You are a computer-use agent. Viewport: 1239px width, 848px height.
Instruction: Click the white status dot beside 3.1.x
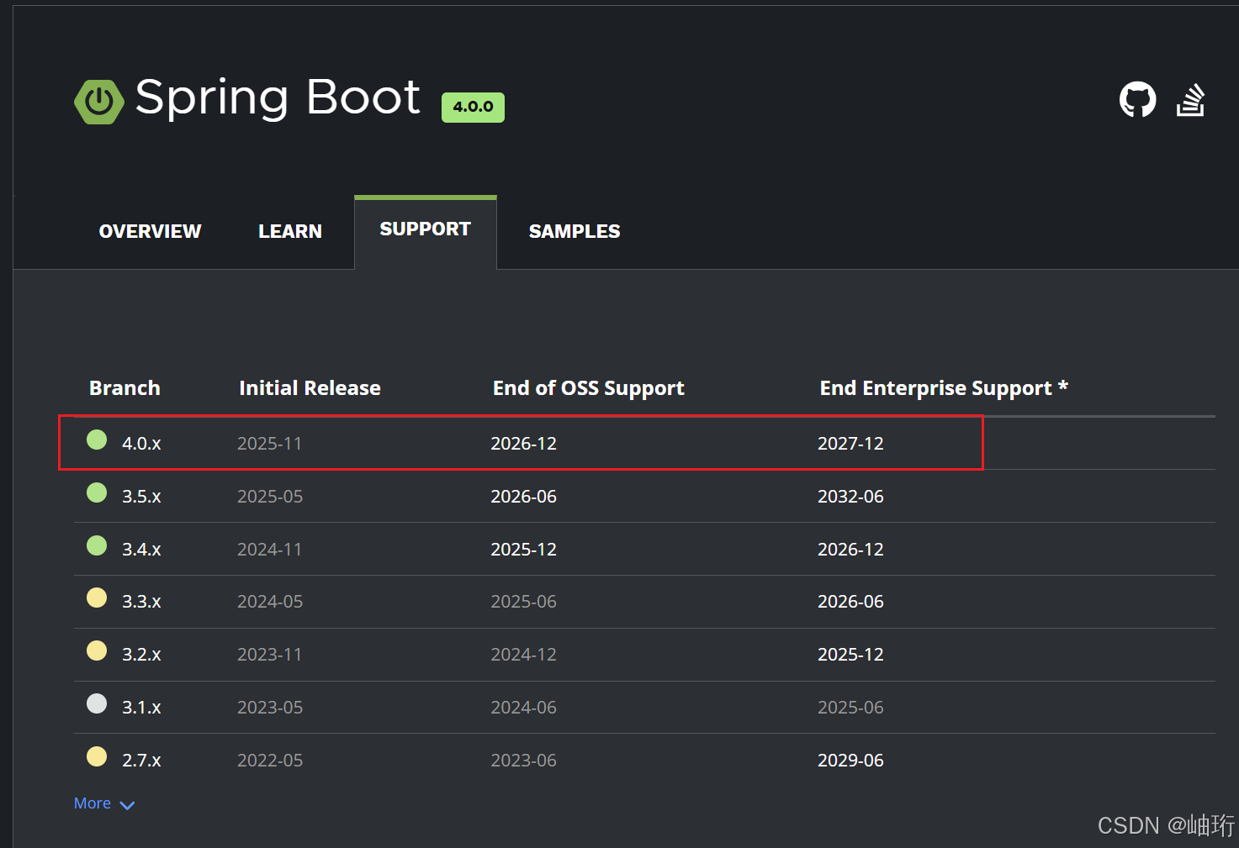pyautogui.click(x=96, y=703)
